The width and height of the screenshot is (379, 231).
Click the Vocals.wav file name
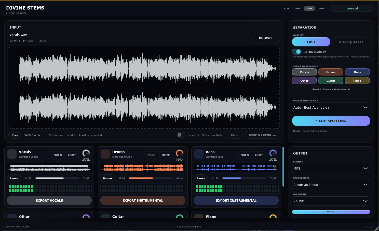point(18,35)
